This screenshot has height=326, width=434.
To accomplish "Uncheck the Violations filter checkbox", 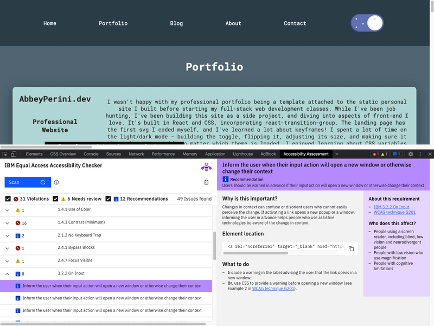I will [8, 198].
